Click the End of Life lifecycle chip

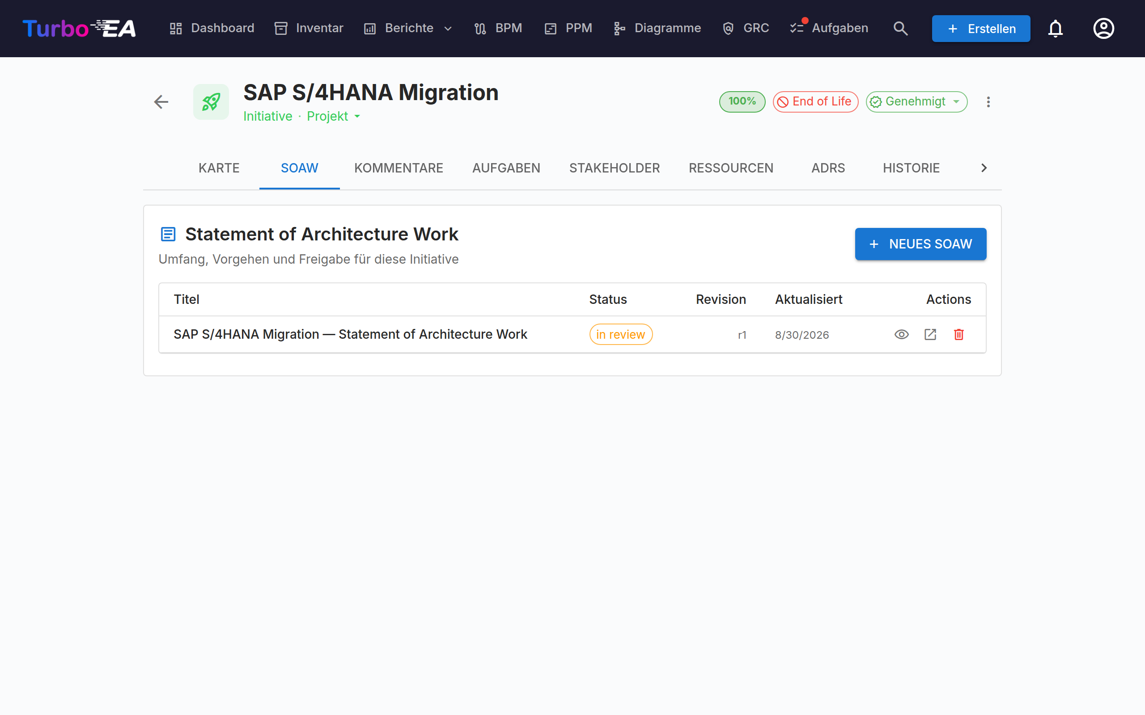coord(815,102)
